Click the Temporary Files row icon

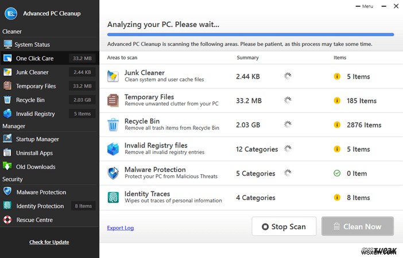coord(113,100)
